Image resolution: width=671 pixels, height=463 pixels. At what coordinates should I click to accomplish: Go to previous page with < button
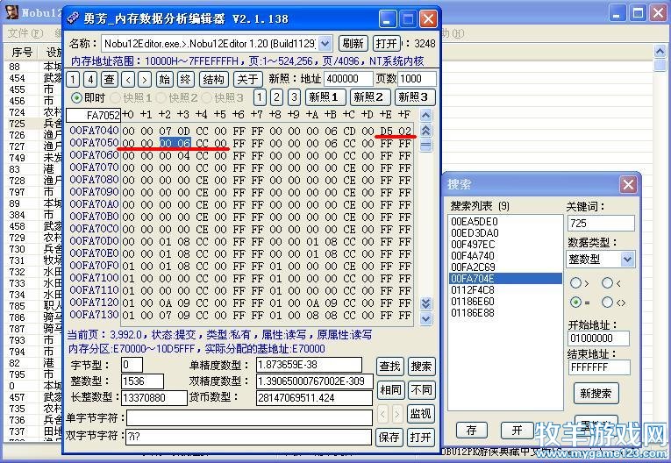pos(128,79)
